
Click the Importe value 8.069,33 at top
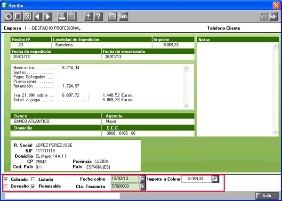171,45
